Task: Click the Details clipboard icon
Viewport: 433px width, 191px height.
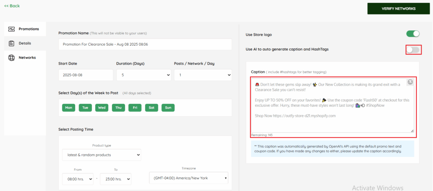Action: 11,43
